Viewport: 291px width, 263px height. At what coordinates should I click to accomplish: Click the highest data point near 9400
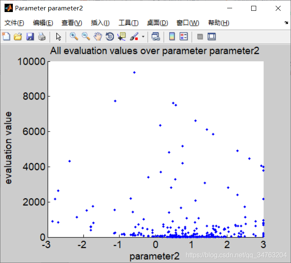pyautogui.click(x=134, y=73)
